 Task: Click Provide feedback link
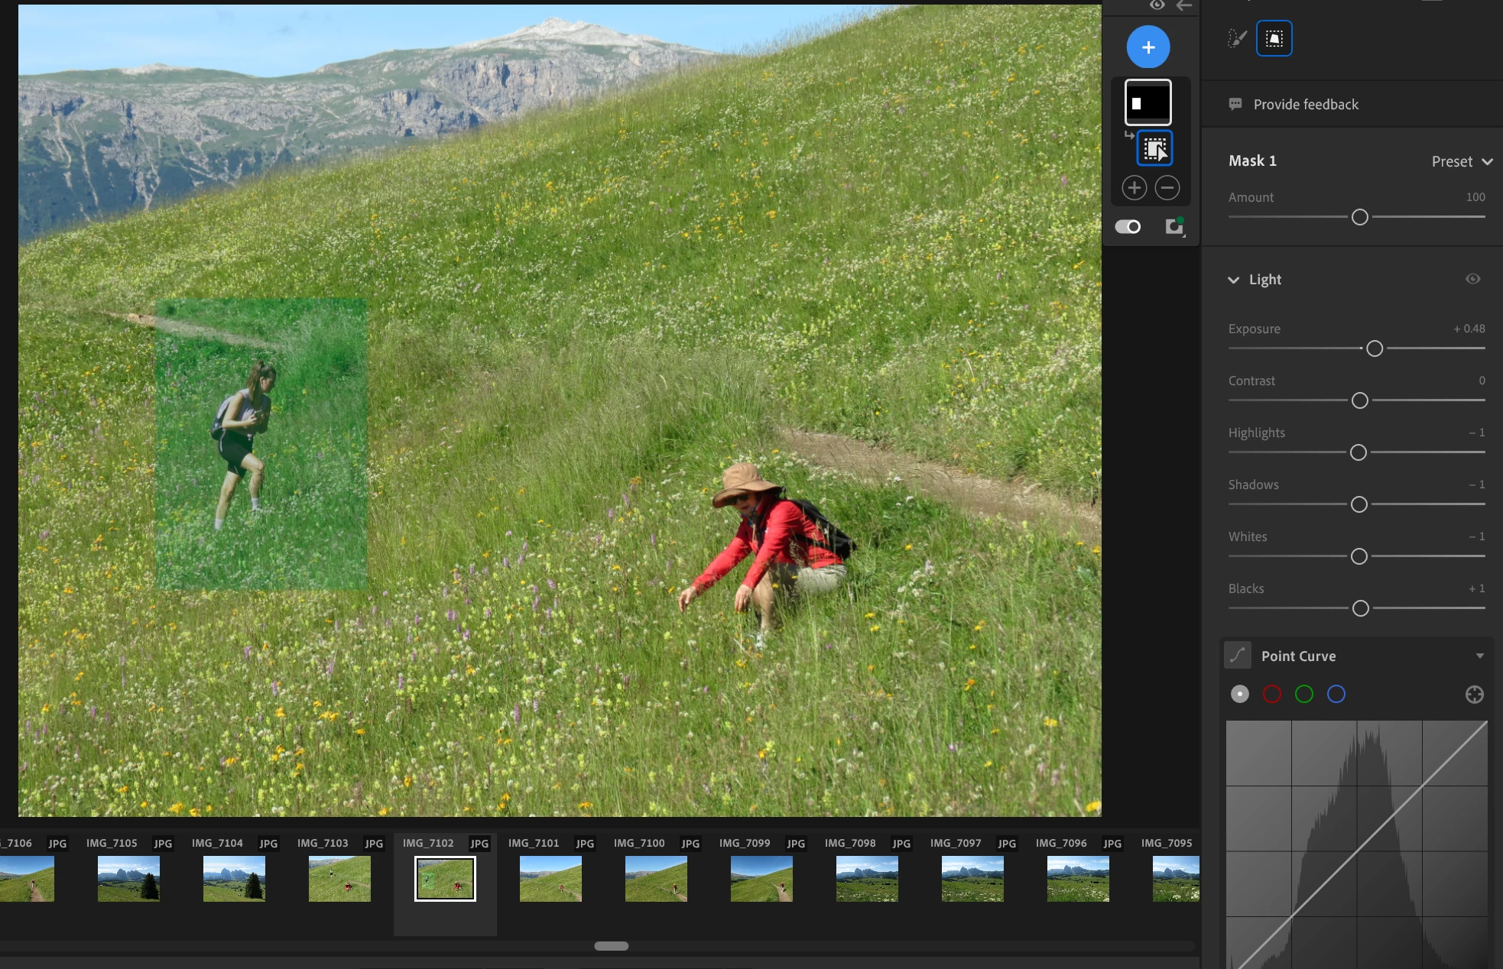pos(1306,105)
